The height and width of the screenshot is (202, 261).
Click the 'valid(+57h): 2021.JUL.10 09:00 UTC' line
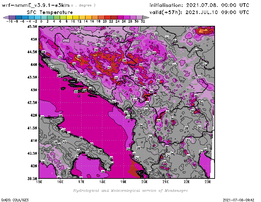pyautogui.click(x=199, y=12)
